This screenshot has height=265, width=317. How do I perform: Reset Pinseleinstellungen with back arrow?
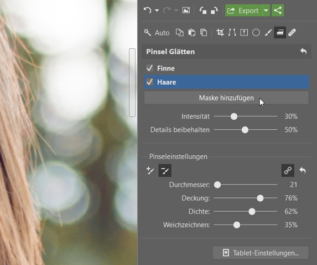tap(303, 170)
